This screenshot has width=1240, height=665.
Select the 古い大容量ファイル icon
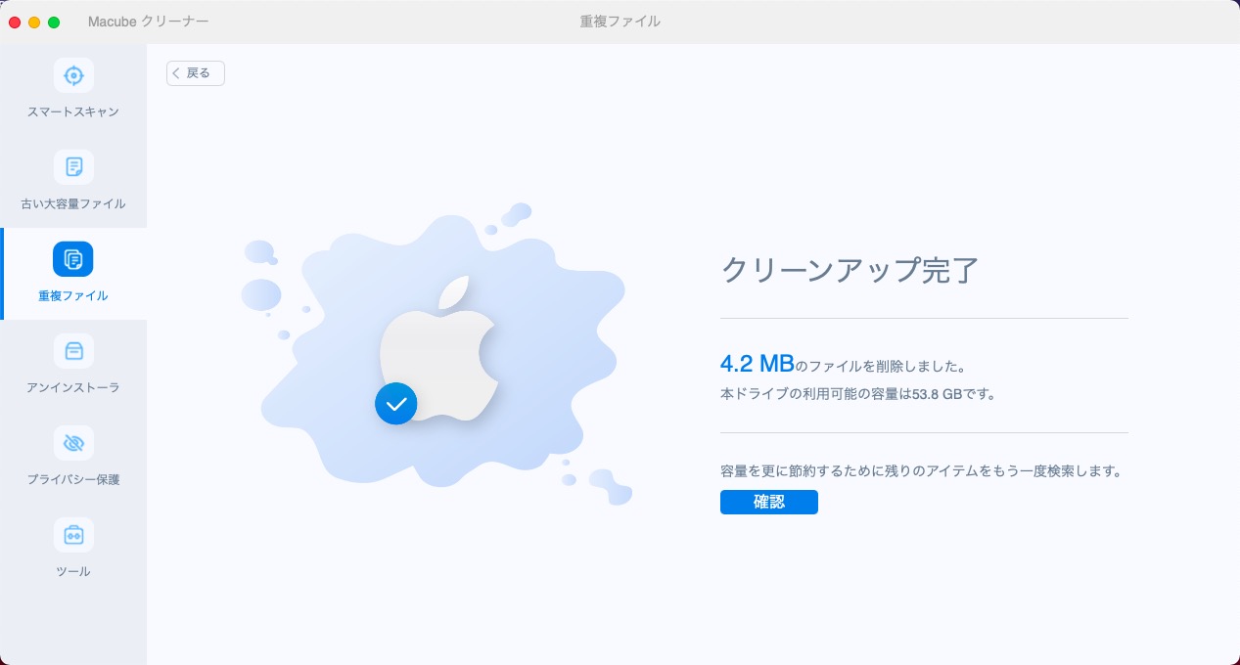73,167
